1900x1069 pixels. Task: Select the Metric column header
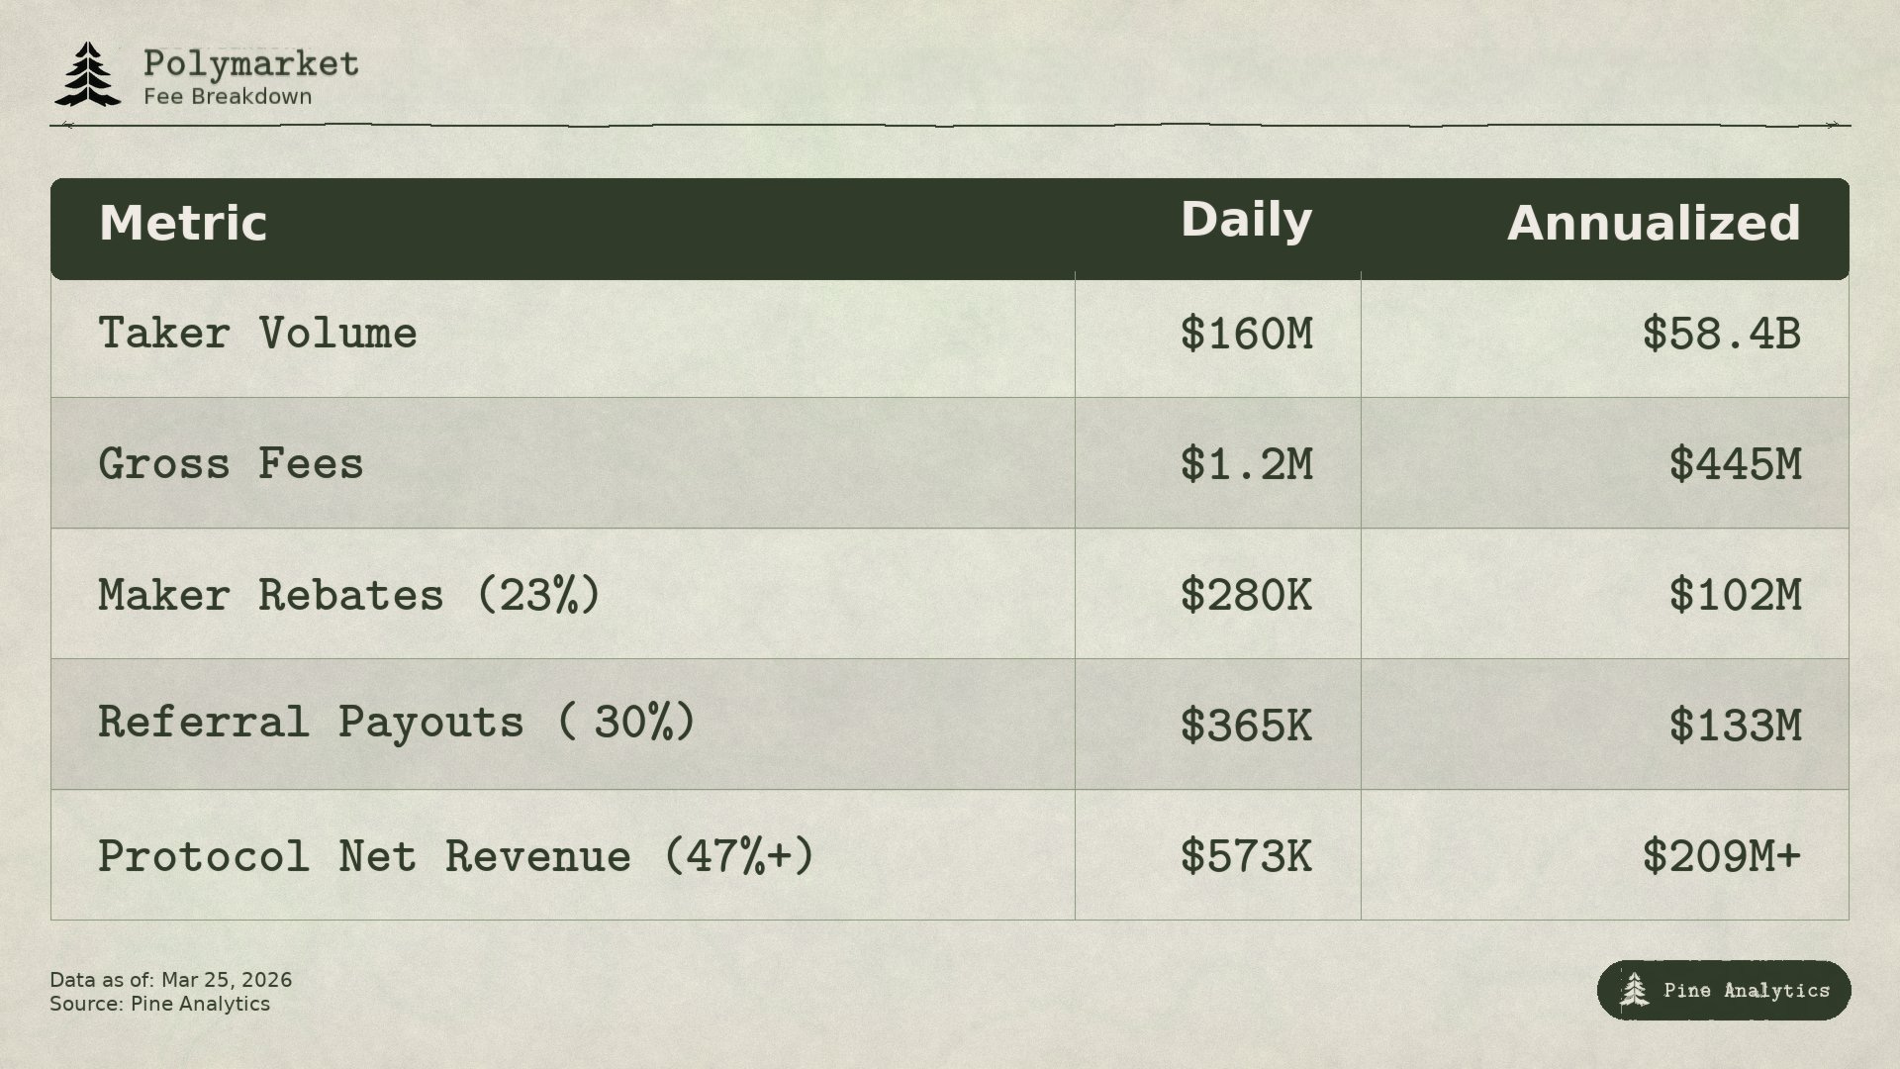(x=183, y=224)
